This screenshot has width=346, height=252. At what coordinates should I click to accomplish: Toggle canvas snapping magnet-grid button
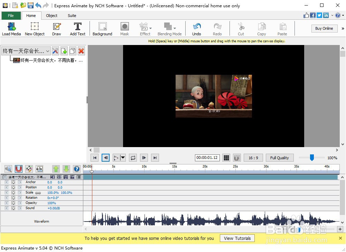[x=236, y=157]
